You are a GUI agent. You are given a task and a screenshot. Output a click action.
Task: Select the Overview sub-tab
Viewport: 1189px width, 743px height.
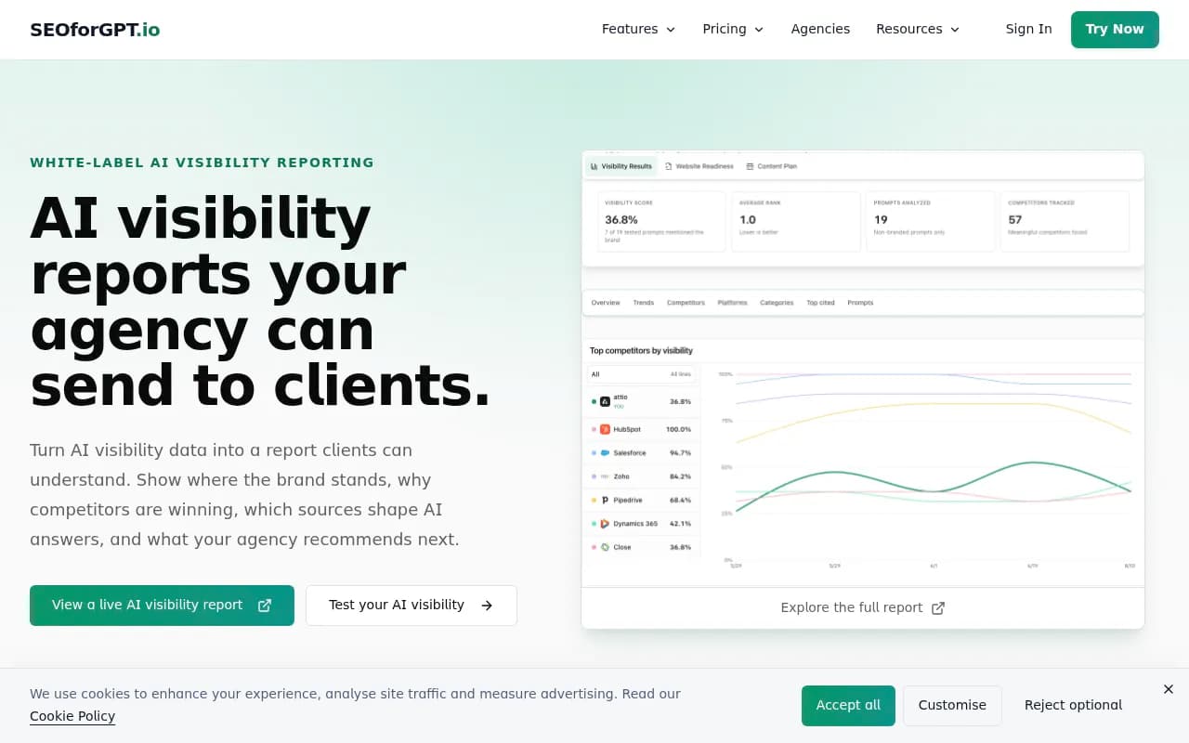click(606, 303)
